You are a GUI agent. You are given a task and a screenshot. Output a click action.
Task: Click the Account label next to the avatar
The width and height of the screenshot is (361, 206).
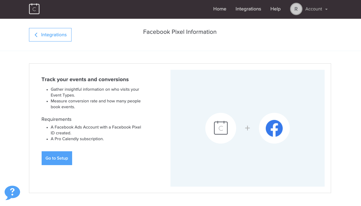click(314, 9)
